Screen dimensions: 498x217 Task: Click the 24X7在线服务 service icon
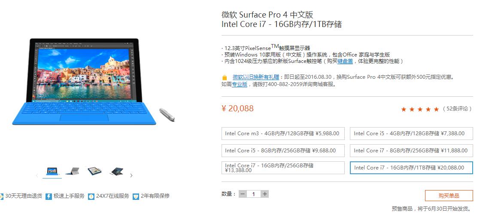point(91,196)
